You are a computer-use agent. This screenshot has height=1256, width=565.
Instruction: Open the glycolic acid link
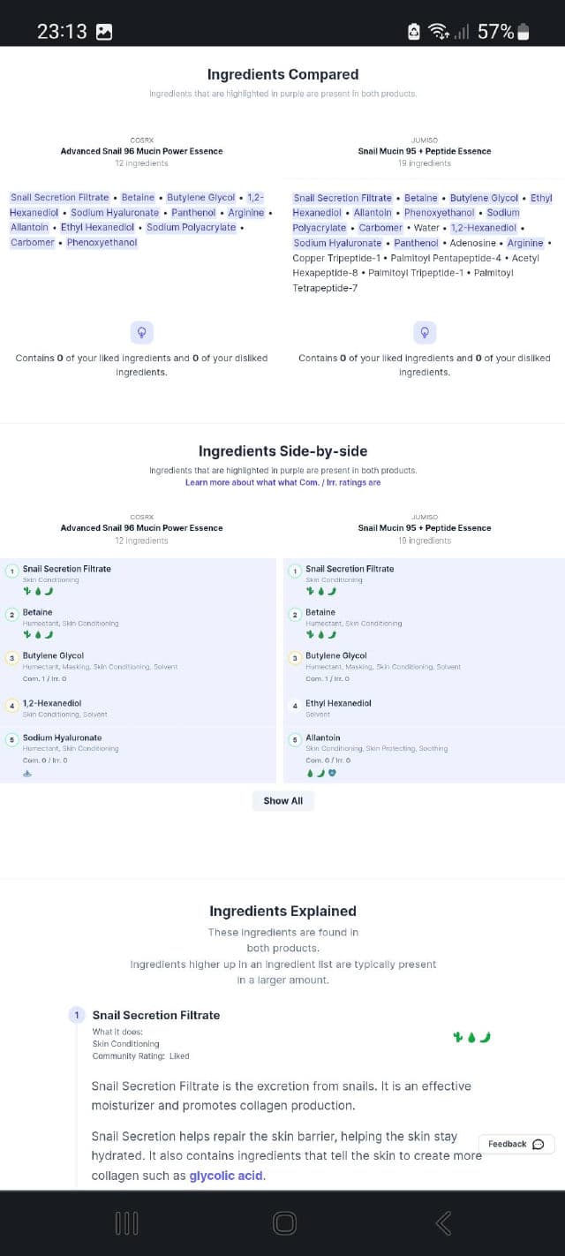(x=226, y=1176)
